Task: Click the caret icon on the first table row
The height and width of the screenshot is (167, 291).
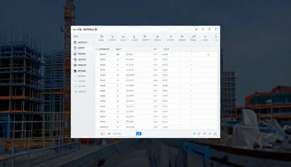Action: click(x=208, y=54)
